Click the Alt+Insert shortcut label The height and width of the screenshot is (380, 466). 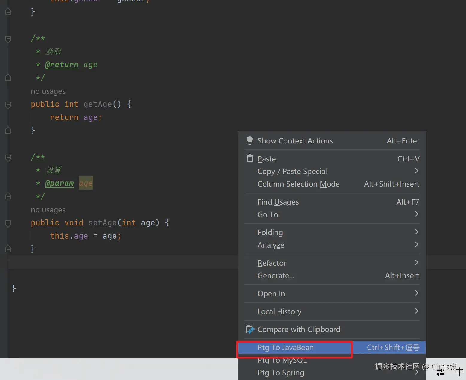pyautogui.click(x=402, y=275)
